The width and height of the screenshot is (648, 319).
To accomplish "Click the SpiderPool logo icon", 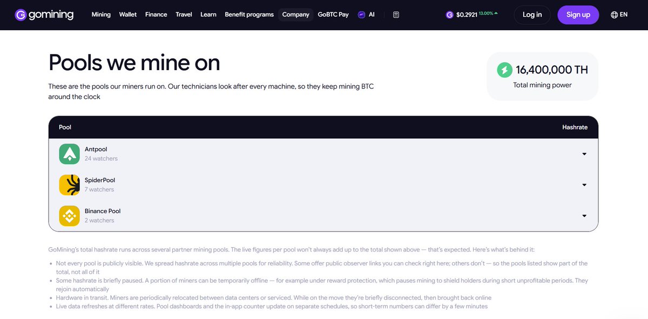I will pos(70,185).
